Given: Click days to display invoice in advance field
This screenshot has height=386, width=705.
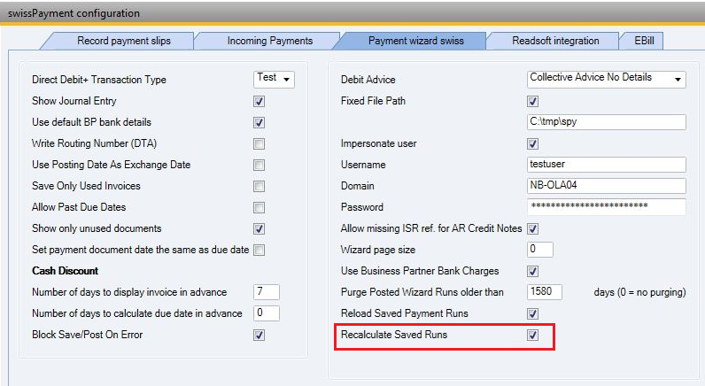Looking at the screenshot, I should click(x=267, y=292).
